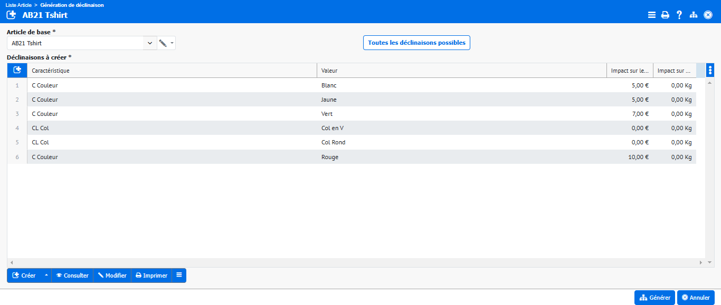Click the add-row icon in the table header
This screenshot has height=305, width=721.
17,71
